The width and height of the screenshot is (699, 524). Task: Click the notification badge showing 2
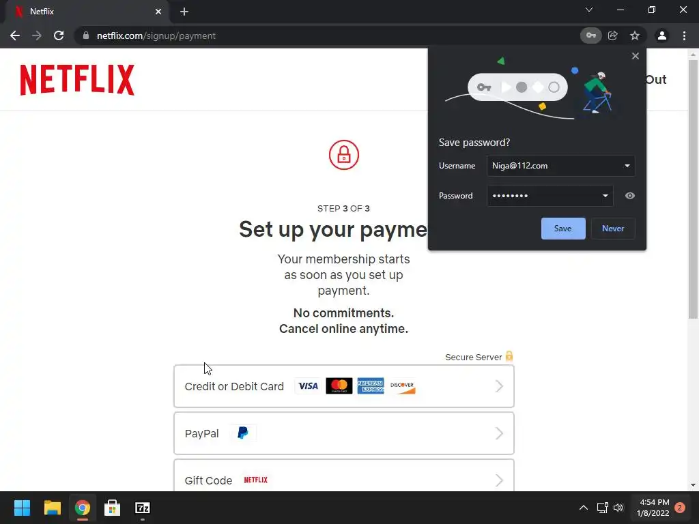pos(680,508)
